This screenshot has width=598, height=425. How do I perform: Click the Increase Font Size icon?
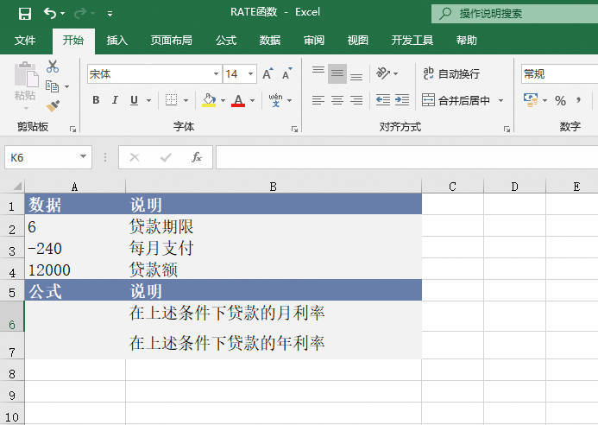[268, 74]
